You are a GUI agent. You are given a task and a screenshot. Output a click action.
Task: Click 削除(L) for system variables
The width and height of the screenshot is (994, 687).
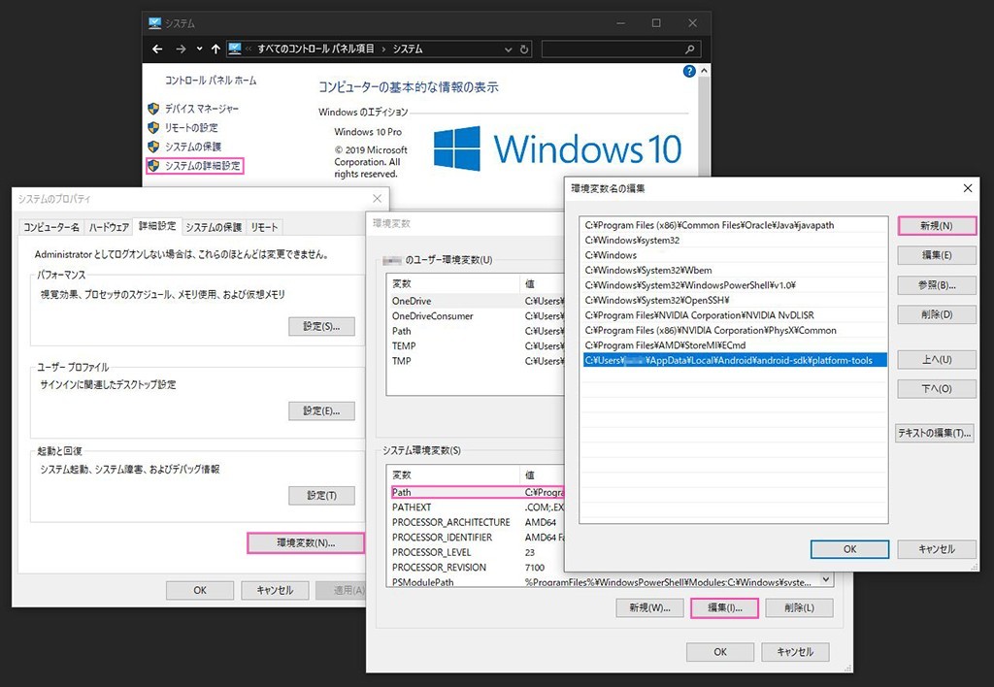point(800,607)
